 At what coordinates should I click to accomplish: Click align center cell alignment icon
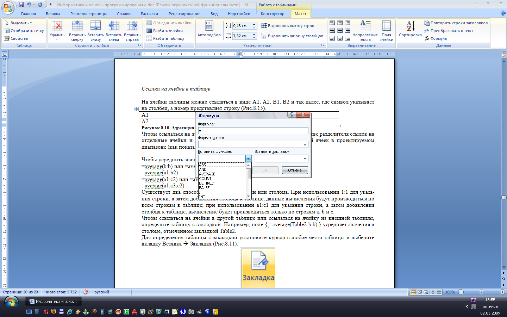340,31
